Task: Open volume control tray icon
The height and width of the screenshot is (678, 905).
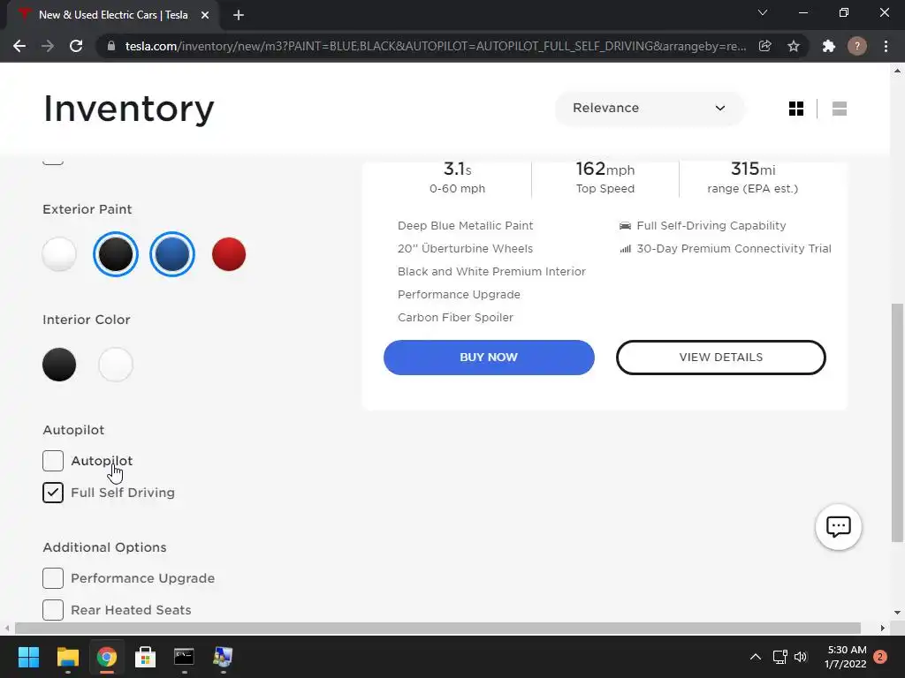Action: [801, 657]
